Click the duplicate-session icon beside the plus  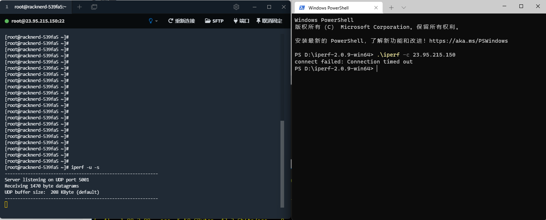point(94,7)
